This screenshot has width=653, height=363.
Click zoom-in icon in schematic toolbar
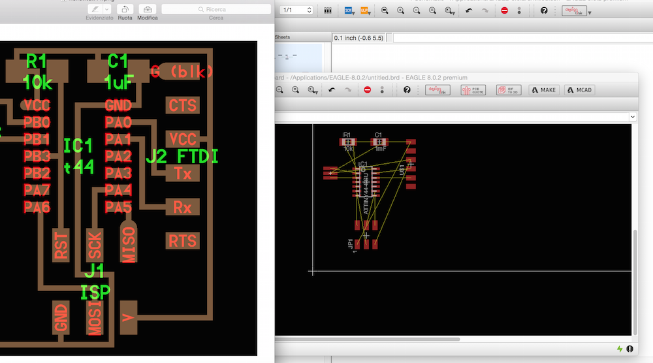coord(401,10)
